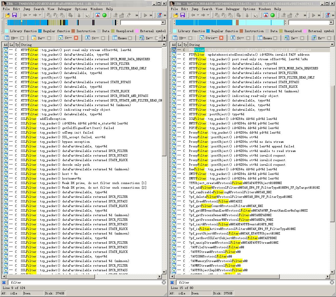Open Search menu in right IDA window
336x297 pixels.
207,9
